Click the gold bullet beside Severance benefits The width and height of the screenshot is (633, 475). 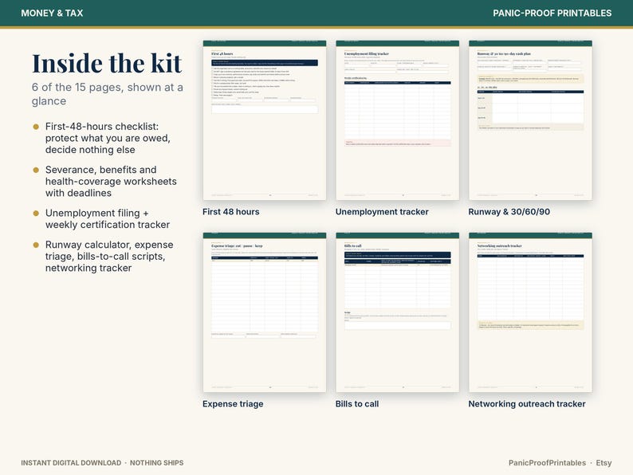tap(36, 170)
